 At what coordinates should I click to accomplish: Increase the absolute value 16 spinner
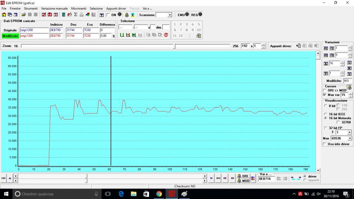point(342,62)
